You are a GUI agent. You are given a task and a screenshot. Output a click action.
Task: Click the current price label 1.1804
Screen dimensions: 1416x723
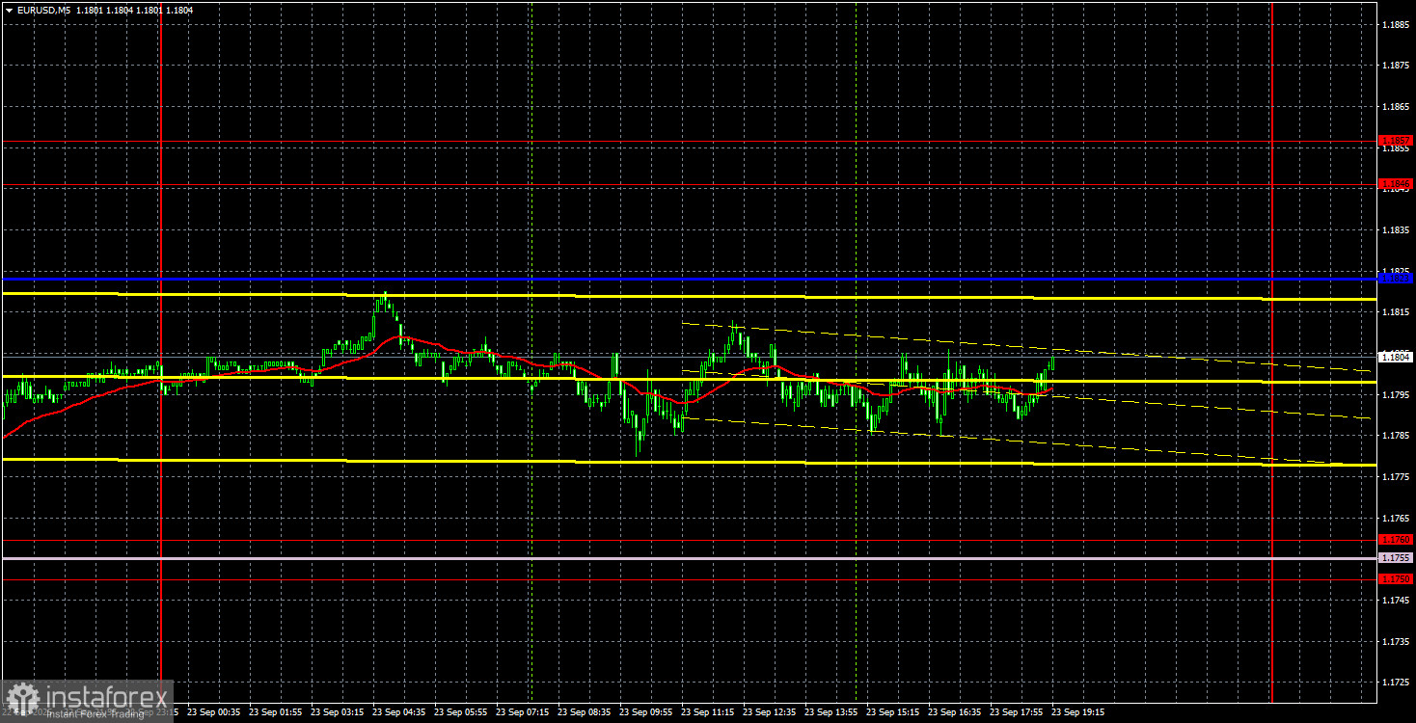(1397, 357)
